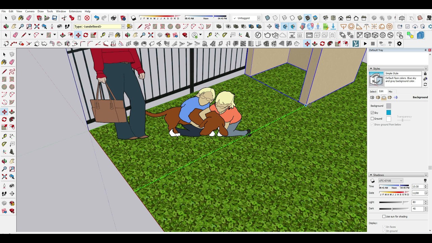Image resolution: width=432 pixels, height=243 pixels.
Task: Click the Background color swatch
Action: click(388, 106)
